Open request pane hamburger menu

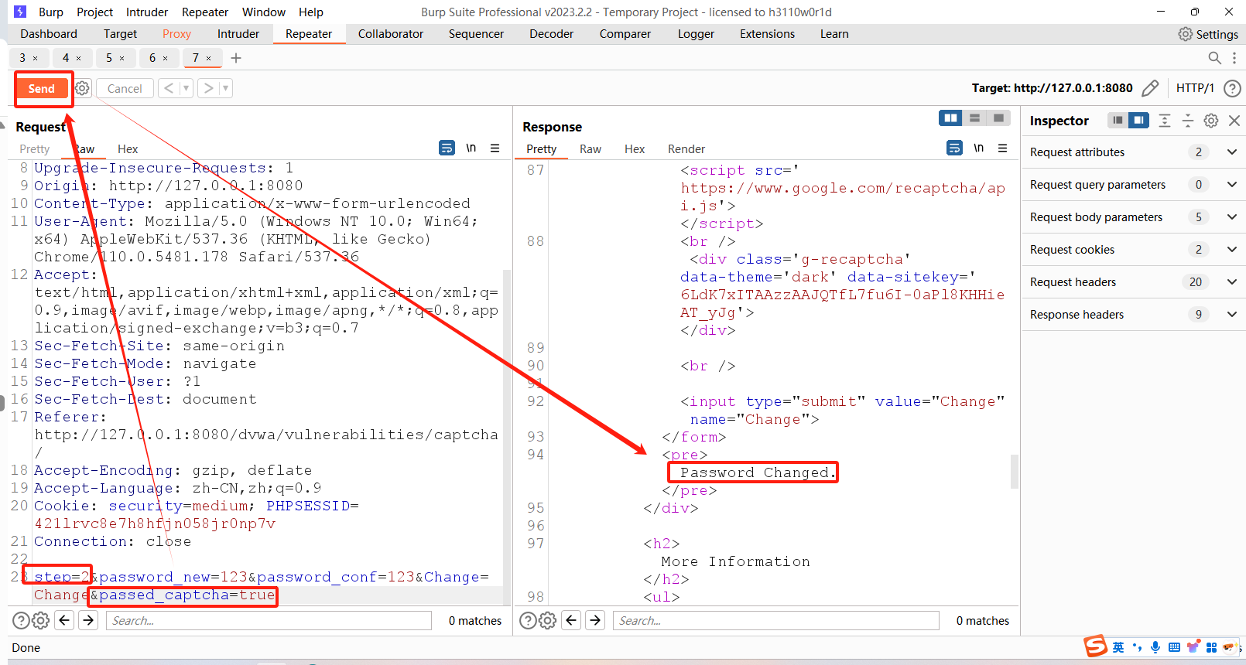495,148
